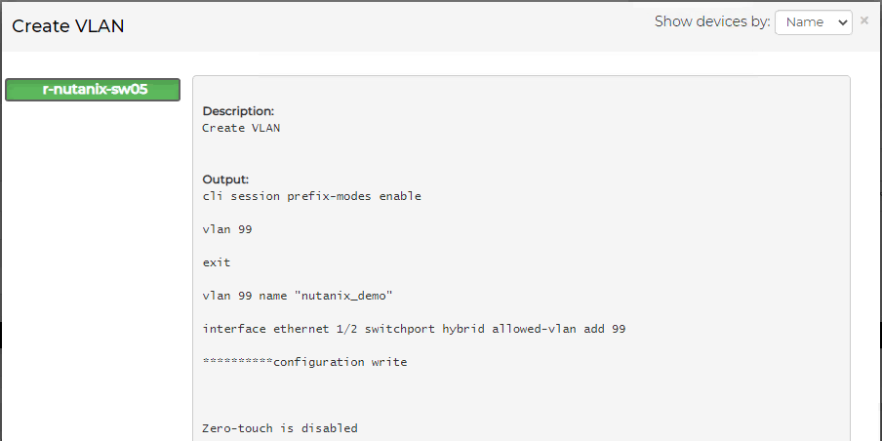This screenshot has height=441, width=882.
Task: Click the Create VLAN text under Description
Action: click(241, 128)
